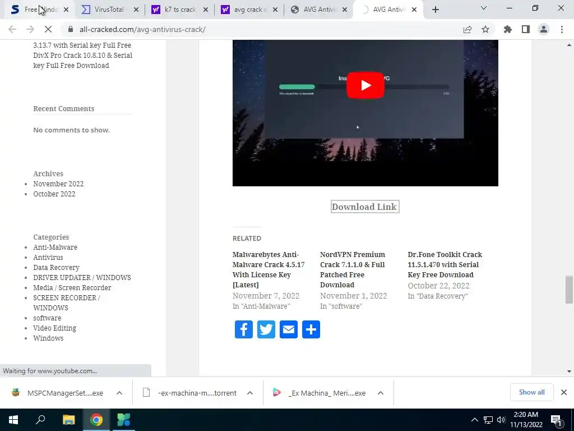Open the taskbar clock showing 2:20 AM
574x431 pixels.
point(526,420)
